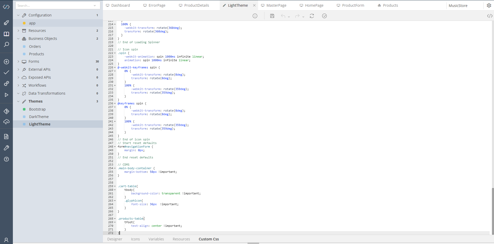Open the settings gear at top right

(489, 5)
